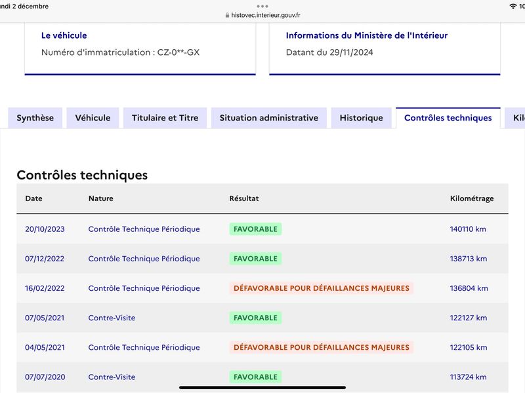Click the 113724 km mileage value
Viewport: 525px width, 393px height.
pyautogui.click(x=468, y=377)
